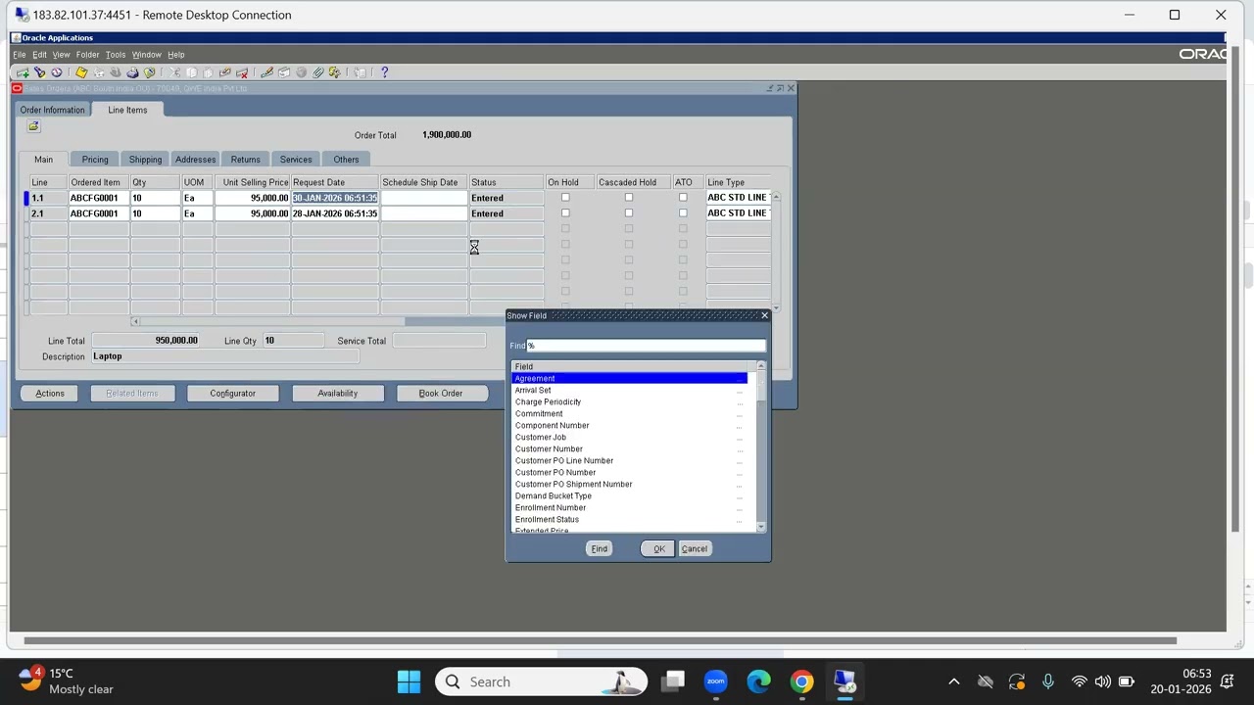Click the Zoom toolbar icon
This screenshot has height=705, width=1254.
point(283,72)
